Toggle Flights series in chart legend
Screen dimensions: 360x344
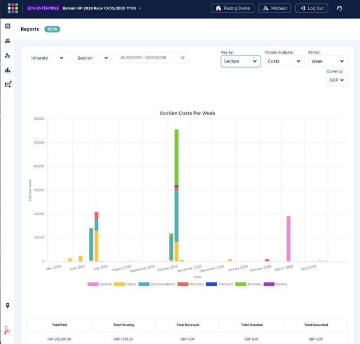coord(125,284)
